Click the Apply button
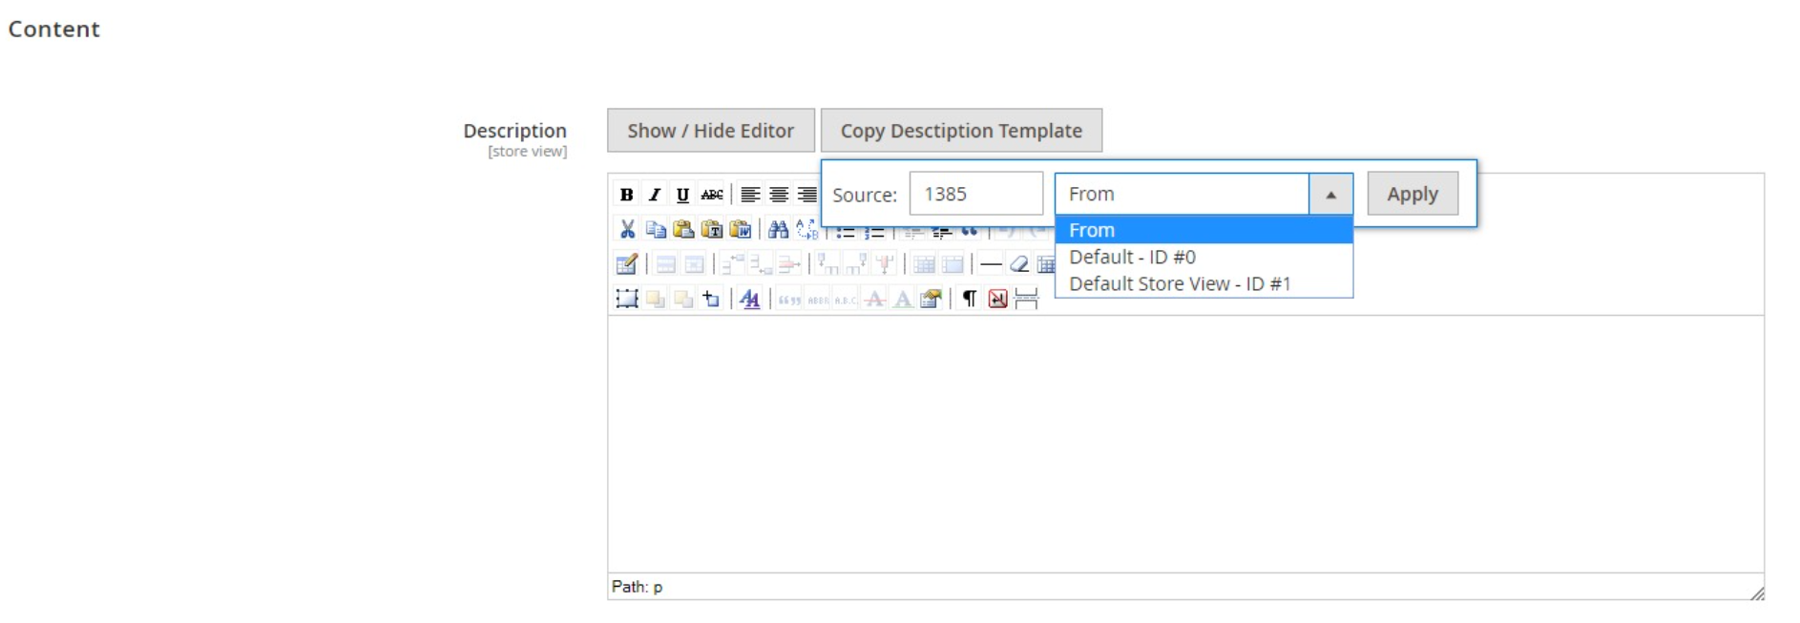 (1413, 194)
